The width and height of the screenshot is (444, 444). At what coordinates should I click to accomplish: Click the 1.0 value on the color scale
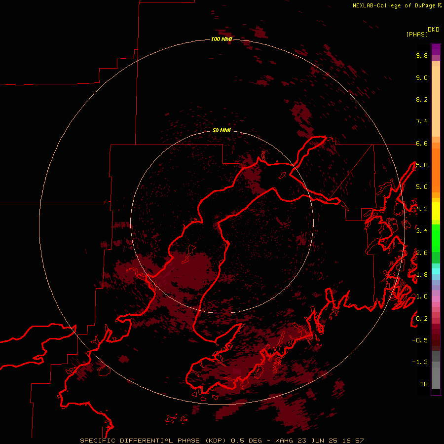click(x=422, y=296)
